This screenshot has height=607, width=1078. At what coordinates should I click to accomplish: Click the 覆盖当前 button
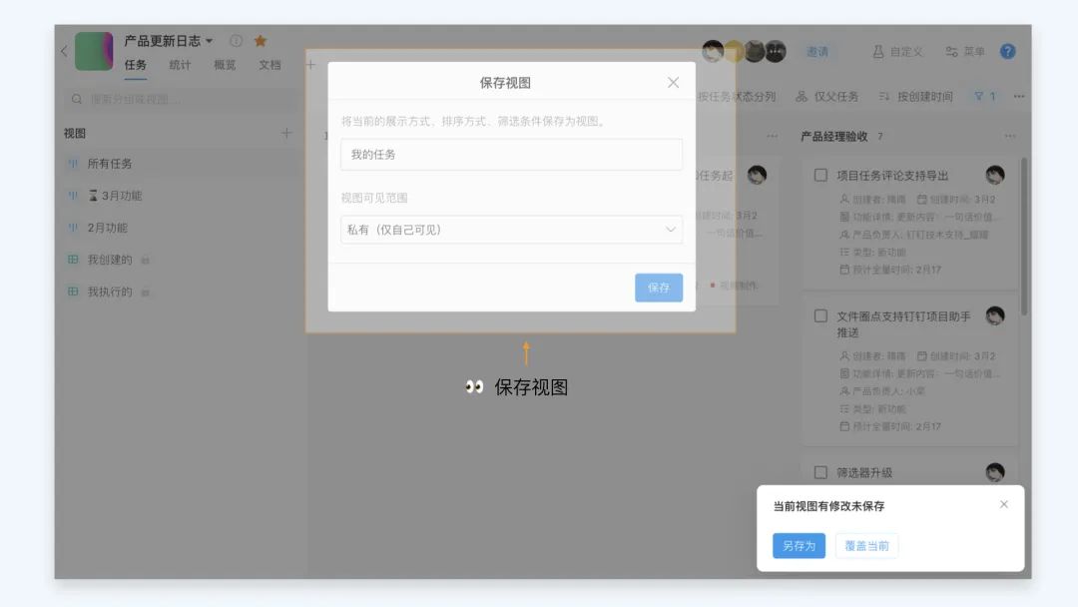867,546
